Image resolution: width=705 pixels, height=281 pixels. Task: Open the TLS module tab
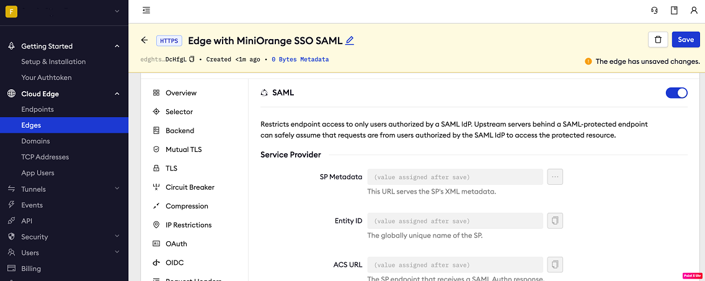(x=166, y=168)
